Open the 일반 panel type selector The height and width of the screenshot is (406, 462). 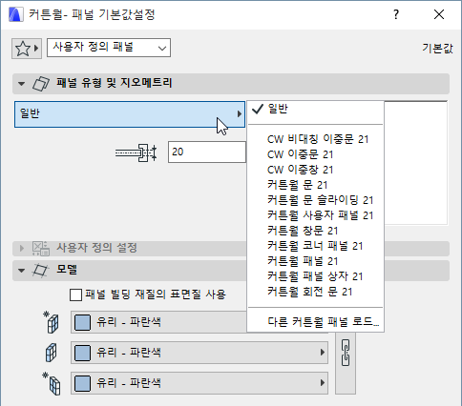(x=130, y=114)
